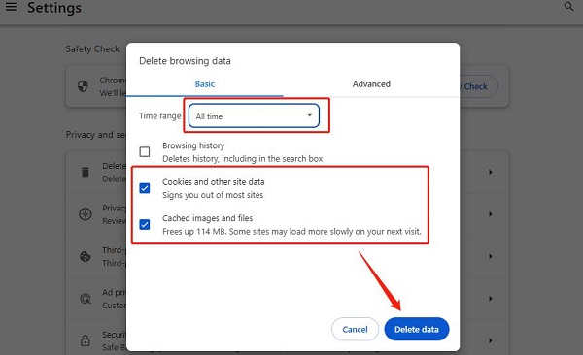Viewport: 583px width, 355px height.
Task: Uncheck Cookies and other site data
Action: coord(145,188)
